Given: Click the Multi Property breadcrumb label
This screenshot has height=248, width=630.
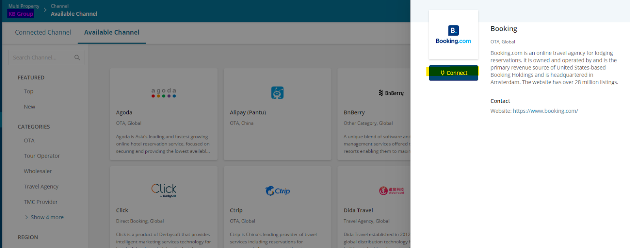Looking at the screenshot, I should click(x=24, y=6).
